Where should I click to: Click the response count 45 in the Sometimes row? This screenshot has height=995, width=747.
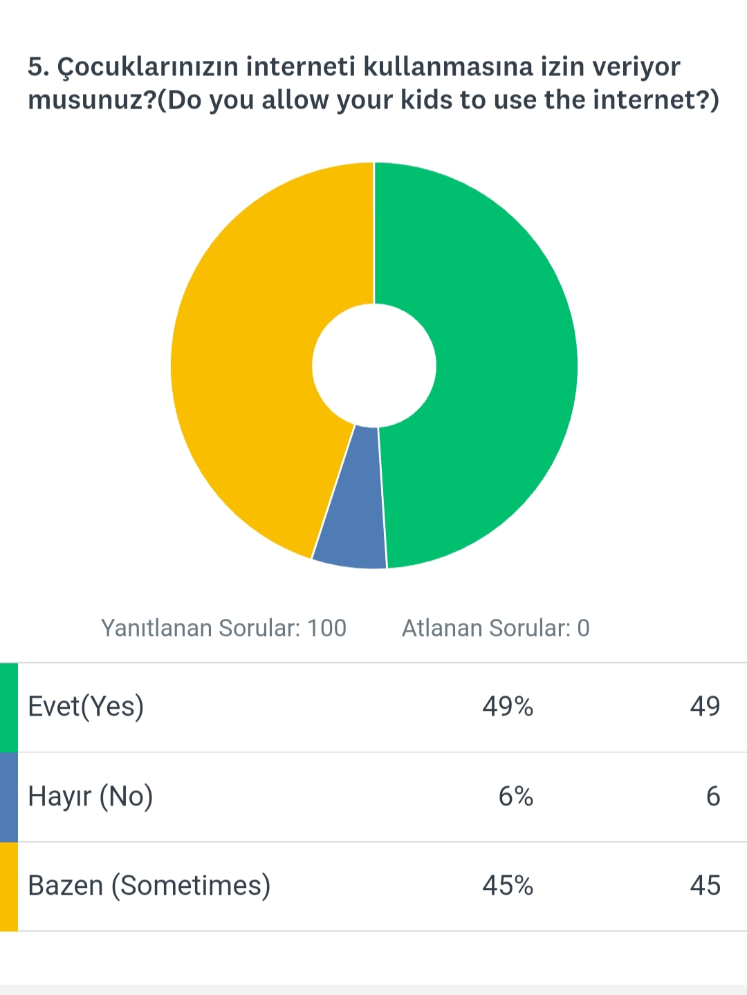click(x=705, y=886)
